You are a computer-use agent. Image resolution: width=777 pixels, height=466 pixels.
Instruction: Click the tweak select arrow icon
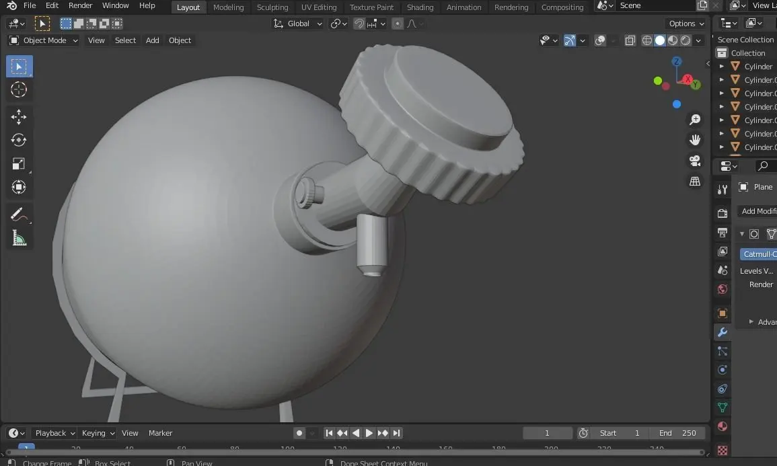coord(42,24)
